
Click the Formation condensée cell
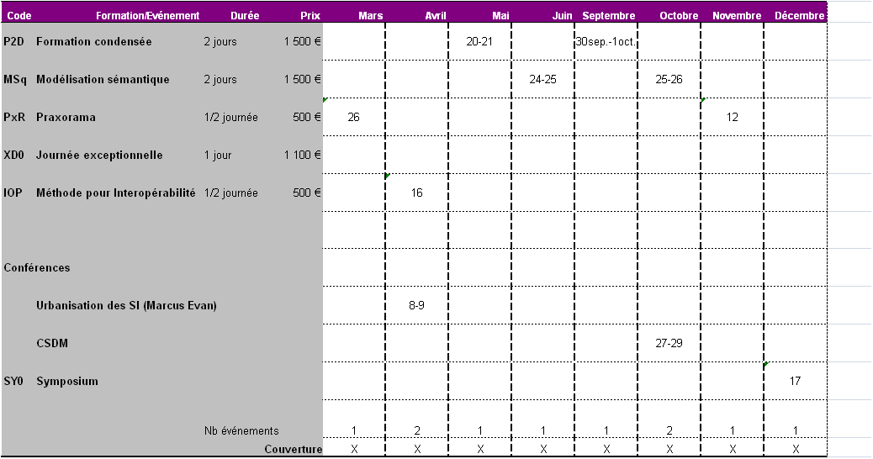point(93,42)
